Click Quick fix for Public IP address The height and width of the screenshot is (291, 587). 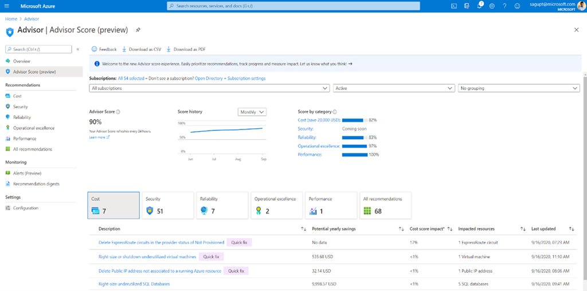[x=236, y=271]
